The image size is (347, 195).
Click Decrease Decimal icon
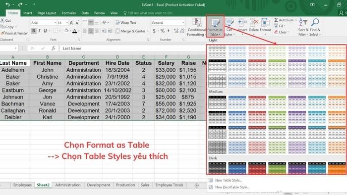pyautogui.click(x=182, y=31)
